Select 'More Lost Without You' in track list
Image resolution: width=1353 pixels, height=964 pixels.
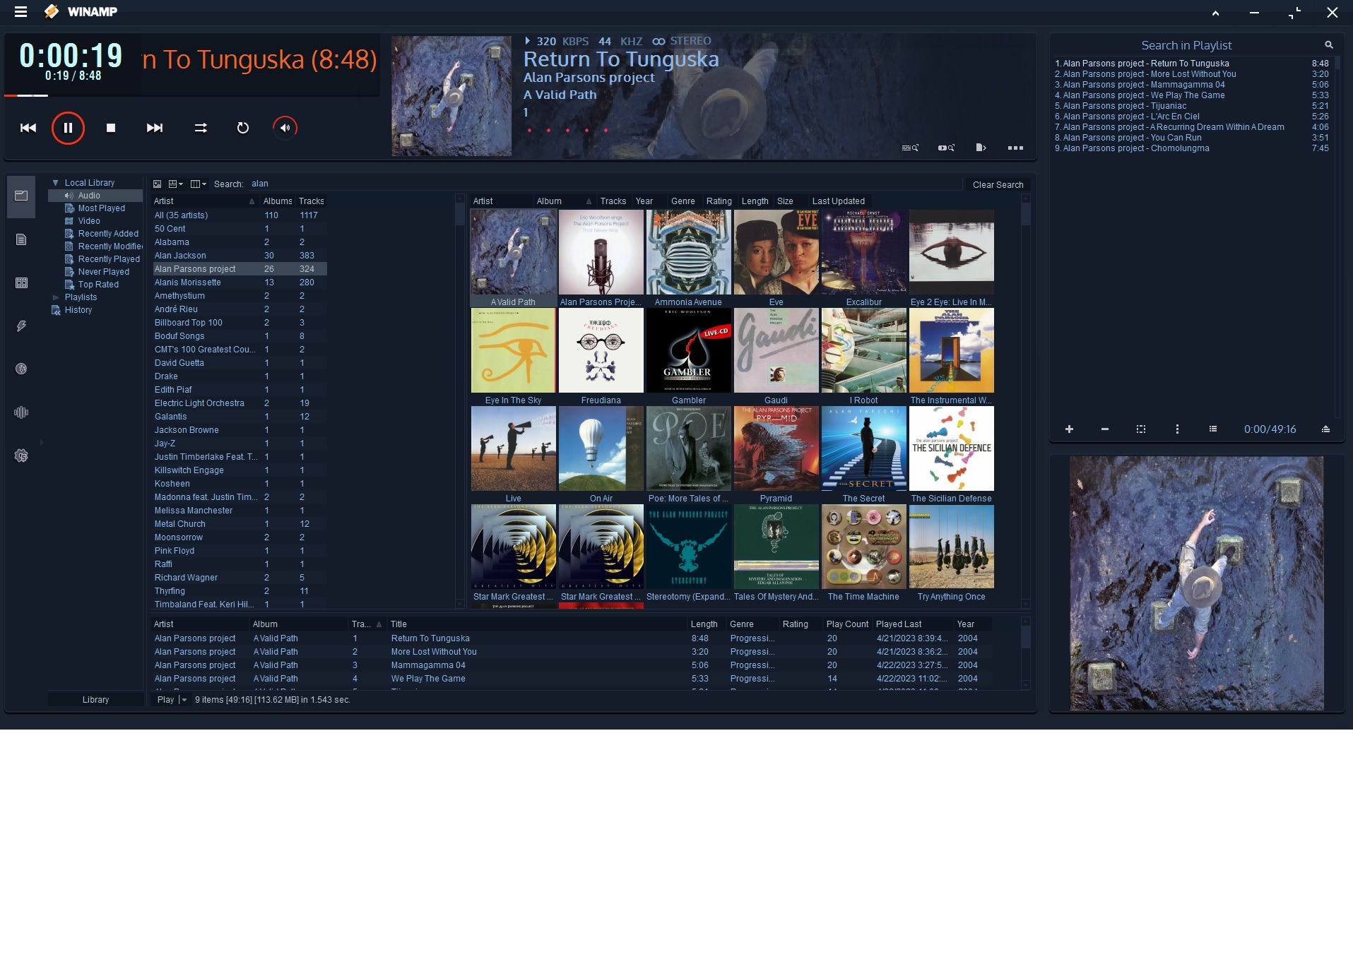[x=571, y=652]
